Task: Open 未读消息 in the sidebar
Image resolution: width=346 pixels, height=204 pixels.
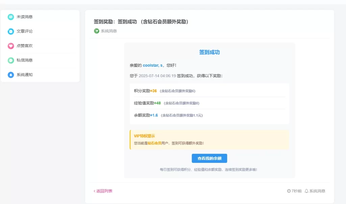Action: point(24,16)
